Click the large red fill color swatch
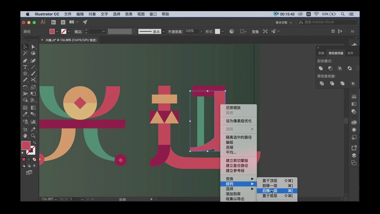The height and width of the screenshot is (214, 380). 25,146
